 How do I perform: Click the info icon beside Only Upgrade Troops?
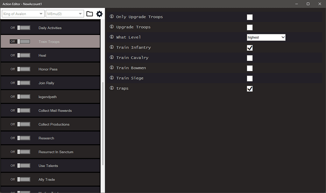tap(111, 17)
